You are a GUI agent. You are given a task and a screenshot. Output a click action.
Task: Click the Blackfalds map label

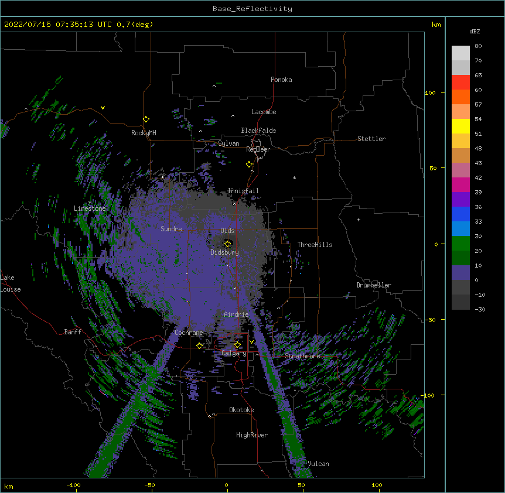258,131
